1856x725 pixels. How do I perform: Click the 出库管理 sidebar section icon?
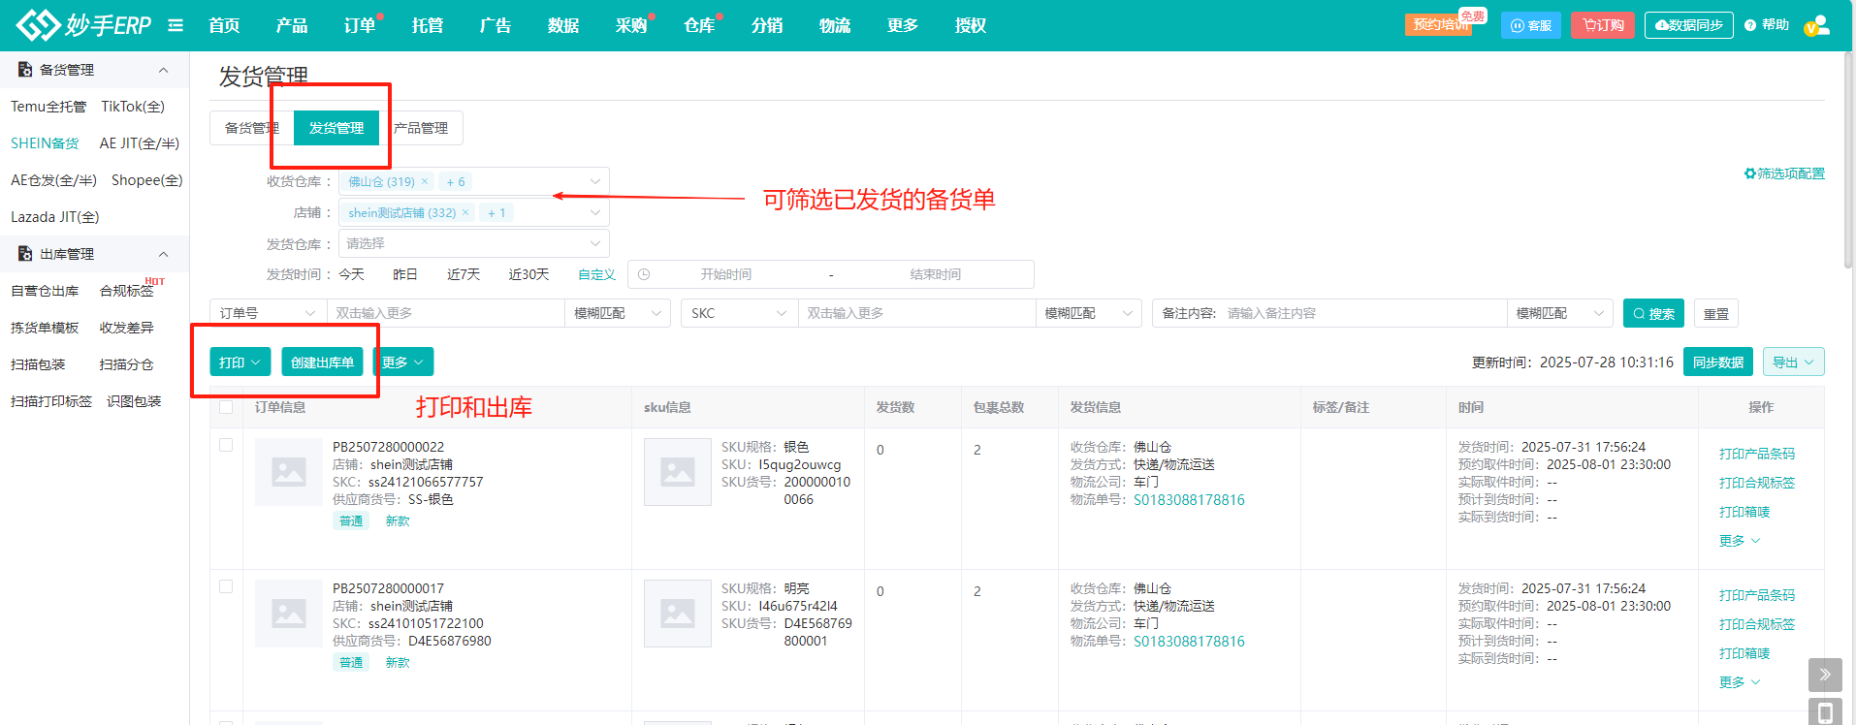[25, 254]
